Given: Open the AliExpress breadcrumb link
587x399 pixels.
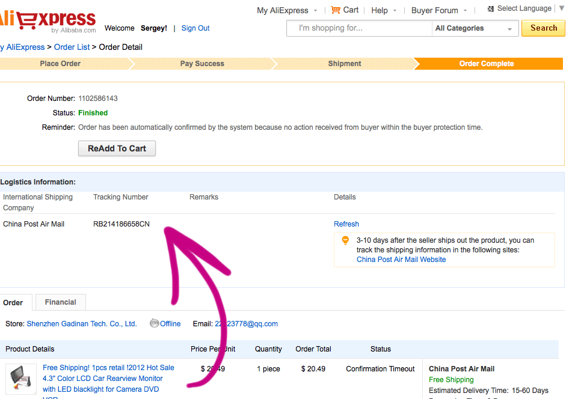Looking at the screenshot, I should point(23,47).
